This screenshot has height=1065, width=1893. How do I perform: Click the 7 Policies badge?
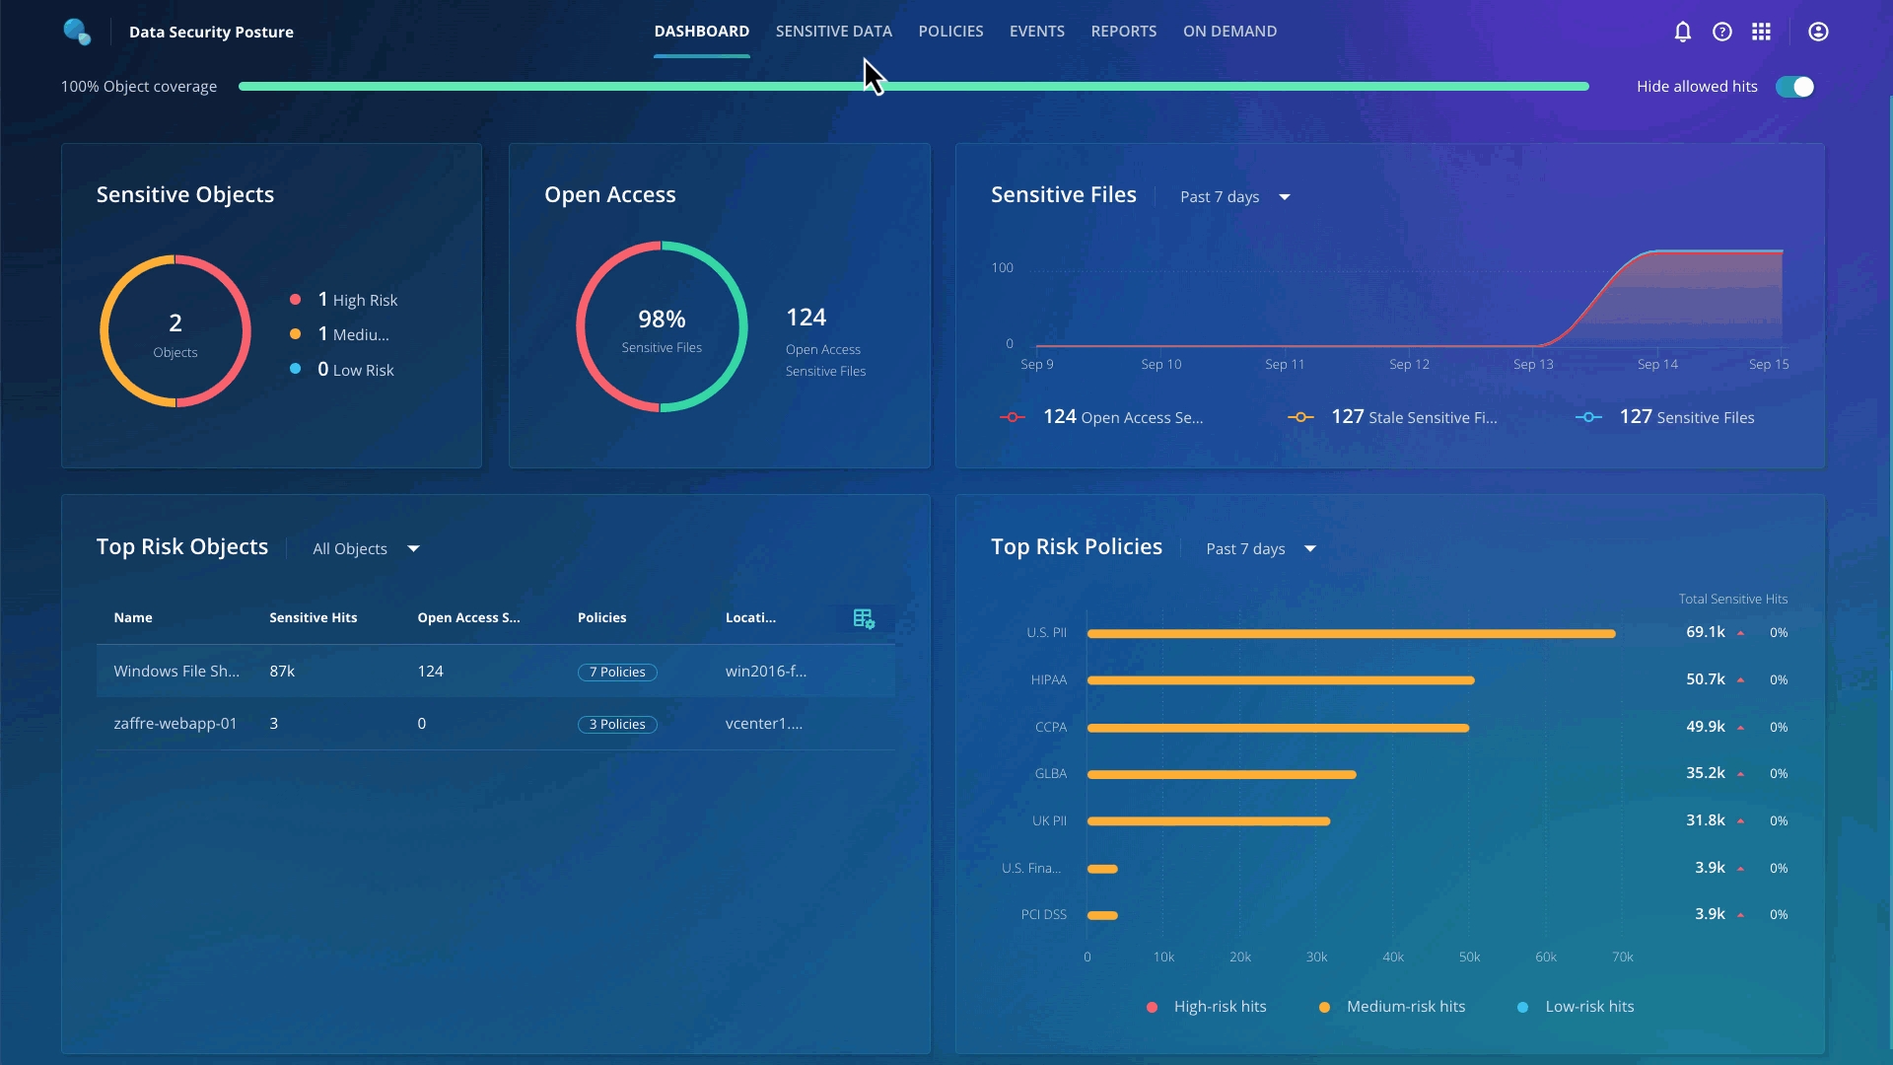tap(617, 673)
